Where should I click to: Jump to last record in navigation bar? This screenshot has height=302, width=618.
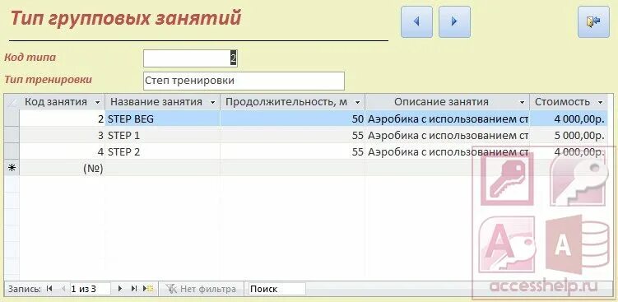[x=134, y=289]
